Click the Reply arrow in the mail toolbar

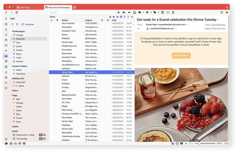(118, 12)
